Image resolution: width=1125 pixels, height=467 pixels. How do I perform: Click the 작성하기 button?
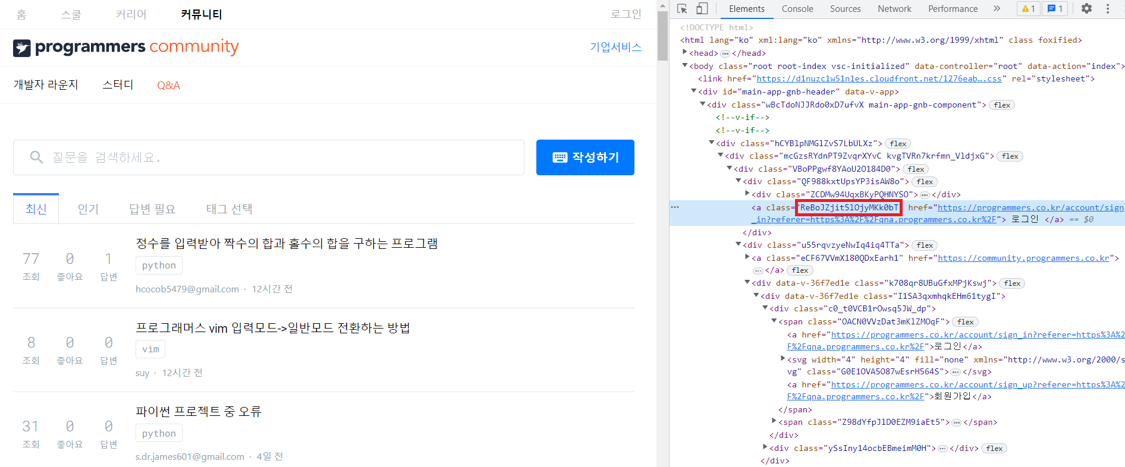pyautogui.click(x=585, y=157)
